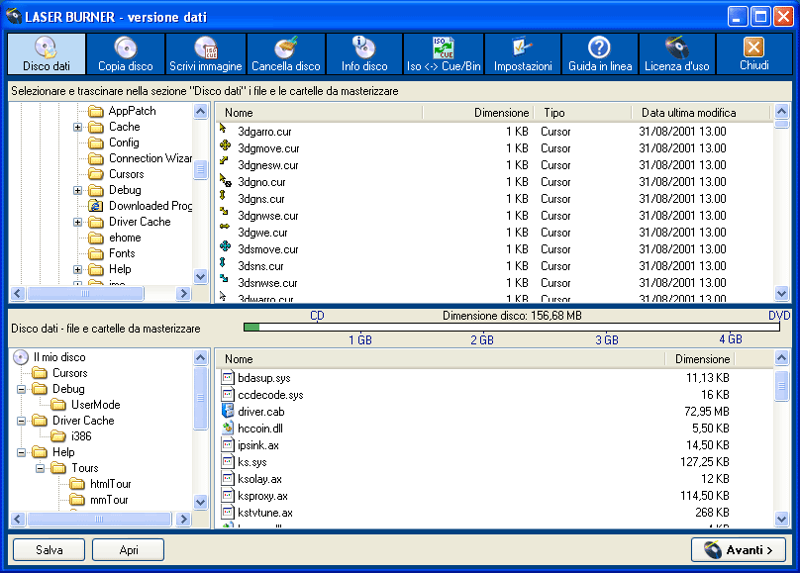Click up arrow of disc file list scrollbar
This screenshot has height=573, width=800.
point(781,358)
